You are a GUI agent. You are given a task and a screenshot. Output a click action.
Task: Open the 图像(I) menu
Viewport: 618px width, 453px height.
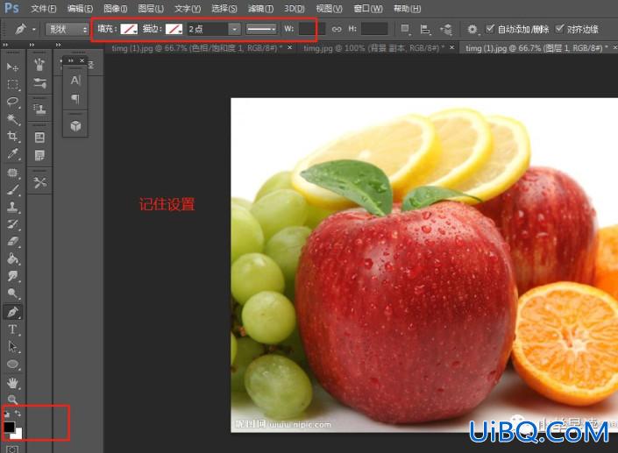[116, 9]
